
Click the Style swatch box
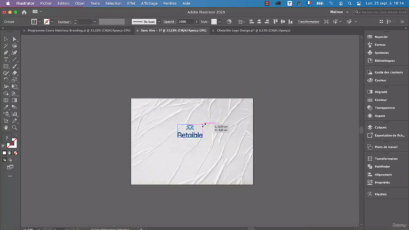pyautogui.click(x=214, y=22)
